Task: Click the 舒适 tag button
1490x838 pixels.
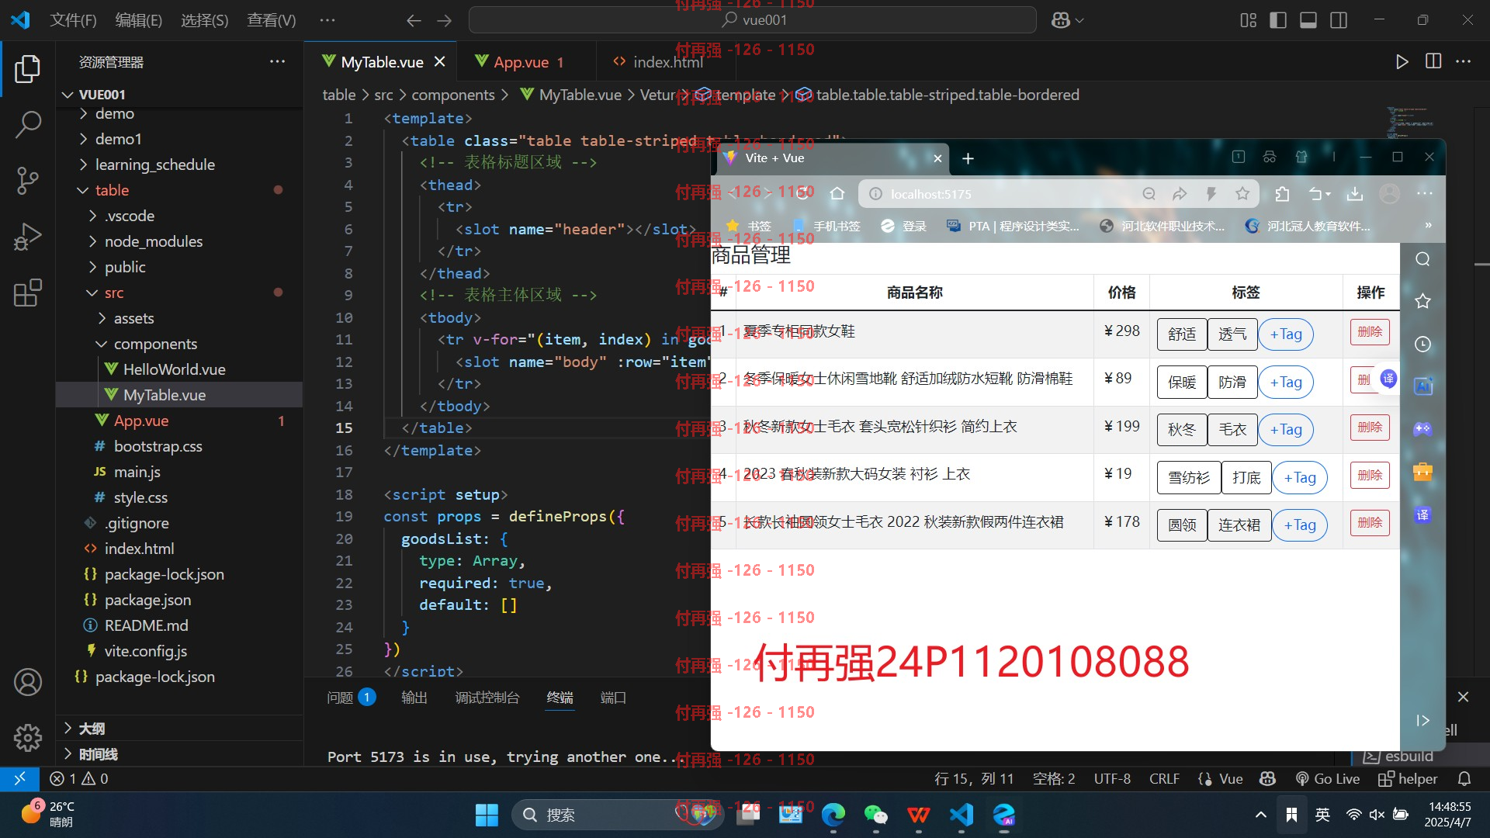Action: point(1182,334)
